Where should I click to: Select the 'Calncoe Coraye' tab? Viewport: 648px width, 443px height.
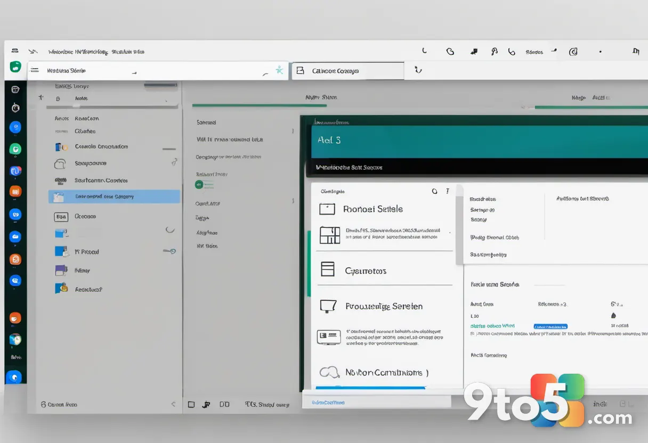coord(348,70)
